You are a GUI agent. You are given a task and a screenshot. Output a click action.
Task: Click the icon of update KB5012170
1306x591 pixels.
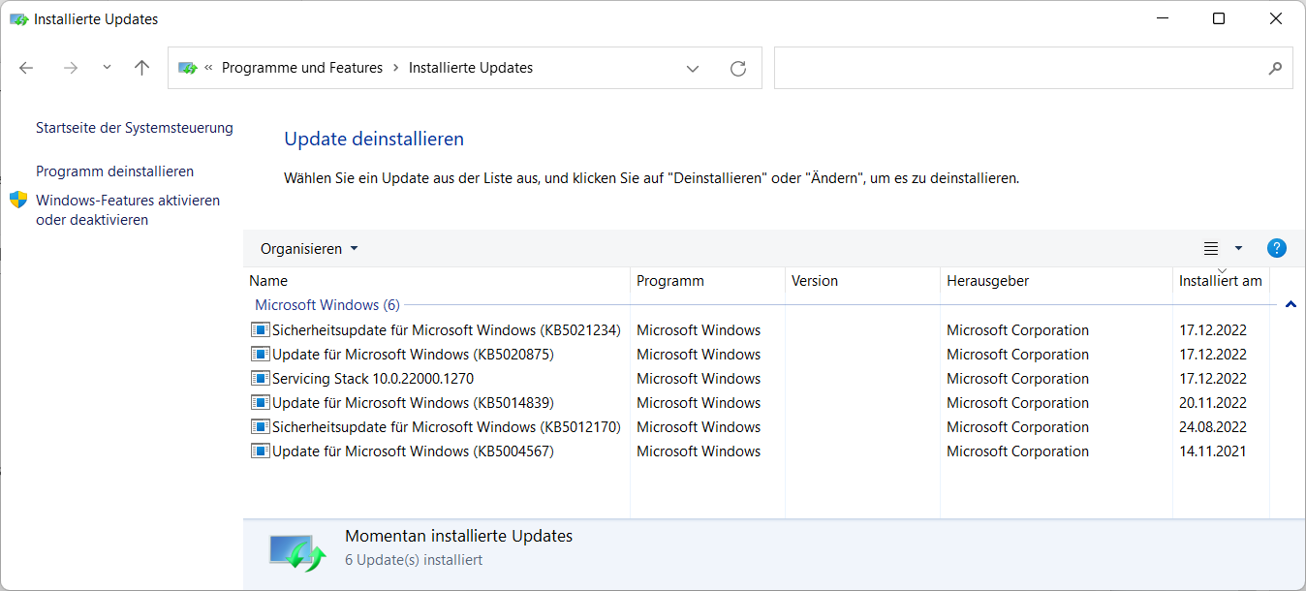(260, 427)
